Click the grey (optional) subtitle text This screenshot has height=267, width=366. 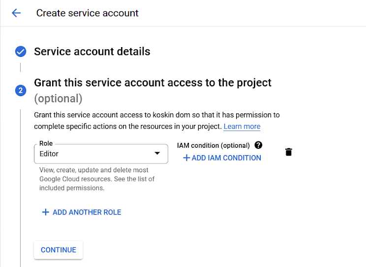click(x=58, y=99)
